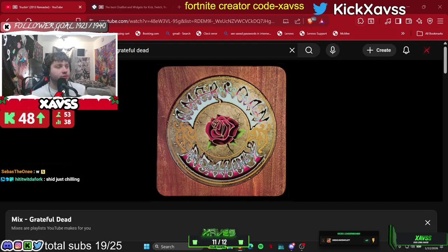Open Leo AI sparkle icon
The width and height of the screenshot is (448, 252).
click(x=419, y=21)
